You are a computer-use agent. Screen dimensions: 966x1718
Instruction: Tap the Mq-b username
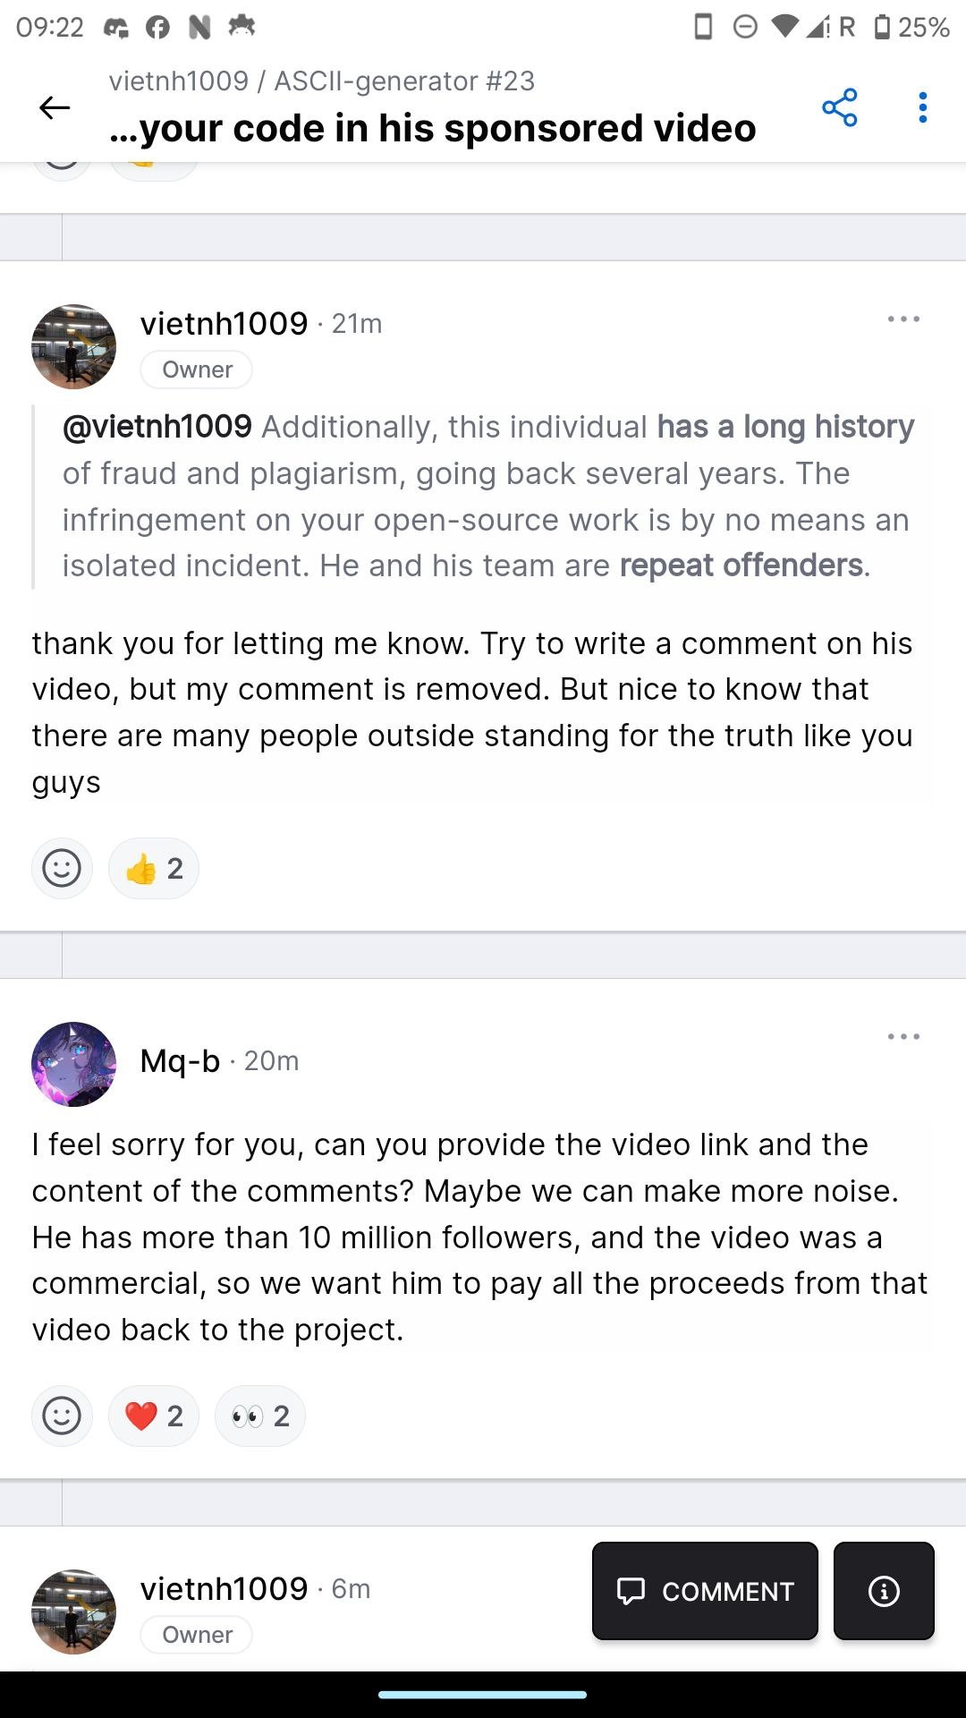(180, 1061)
